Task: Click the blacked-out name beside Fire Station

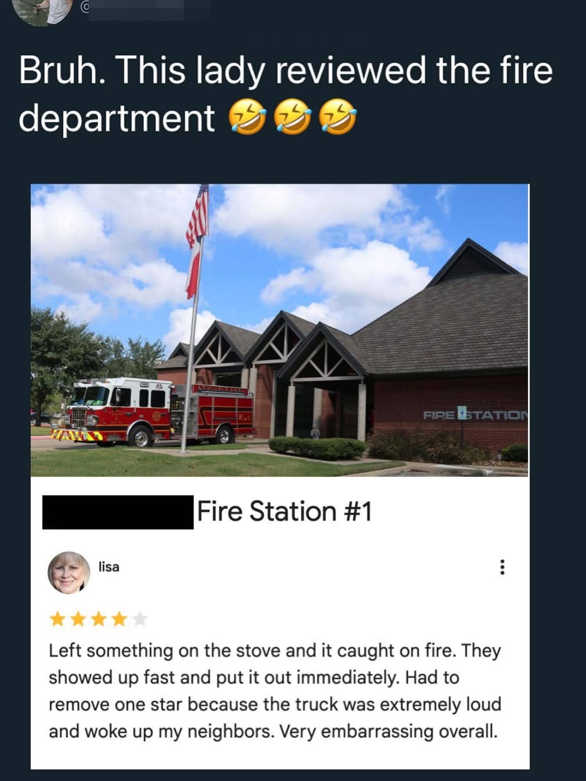Action: pyautogui.click(x=118, y=512)
